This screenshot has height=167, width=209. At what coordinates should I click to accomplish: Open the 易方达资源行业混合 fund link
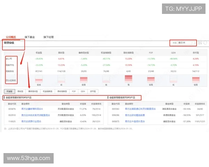point(31,121)
